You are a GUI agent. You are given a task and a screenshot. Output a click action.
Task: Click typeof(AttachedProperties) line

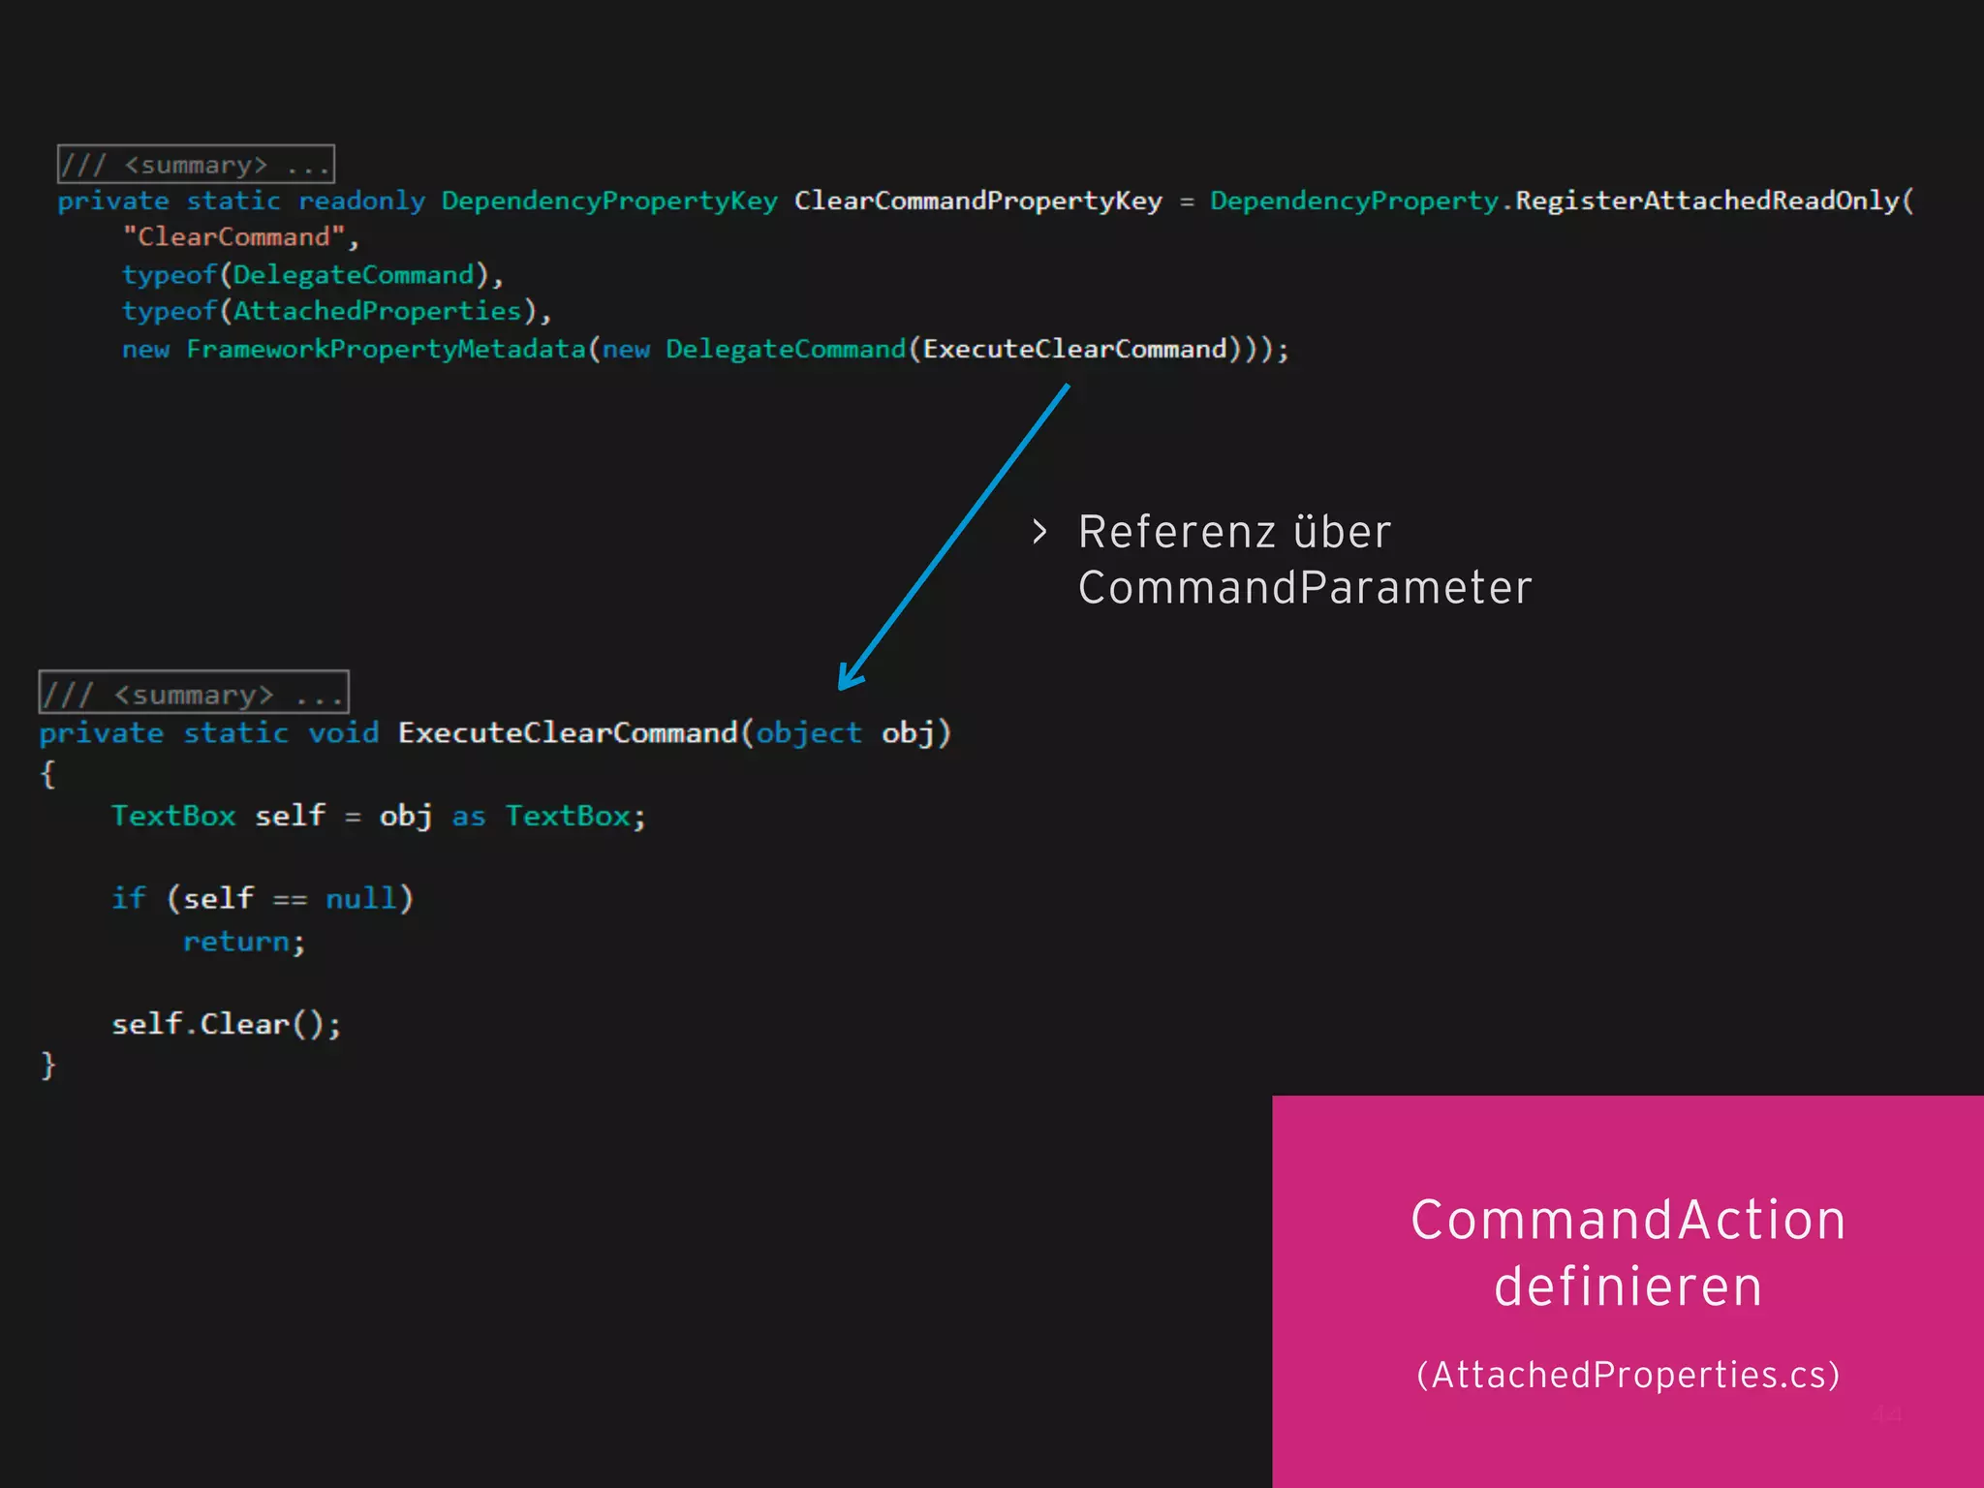point(336,311)
